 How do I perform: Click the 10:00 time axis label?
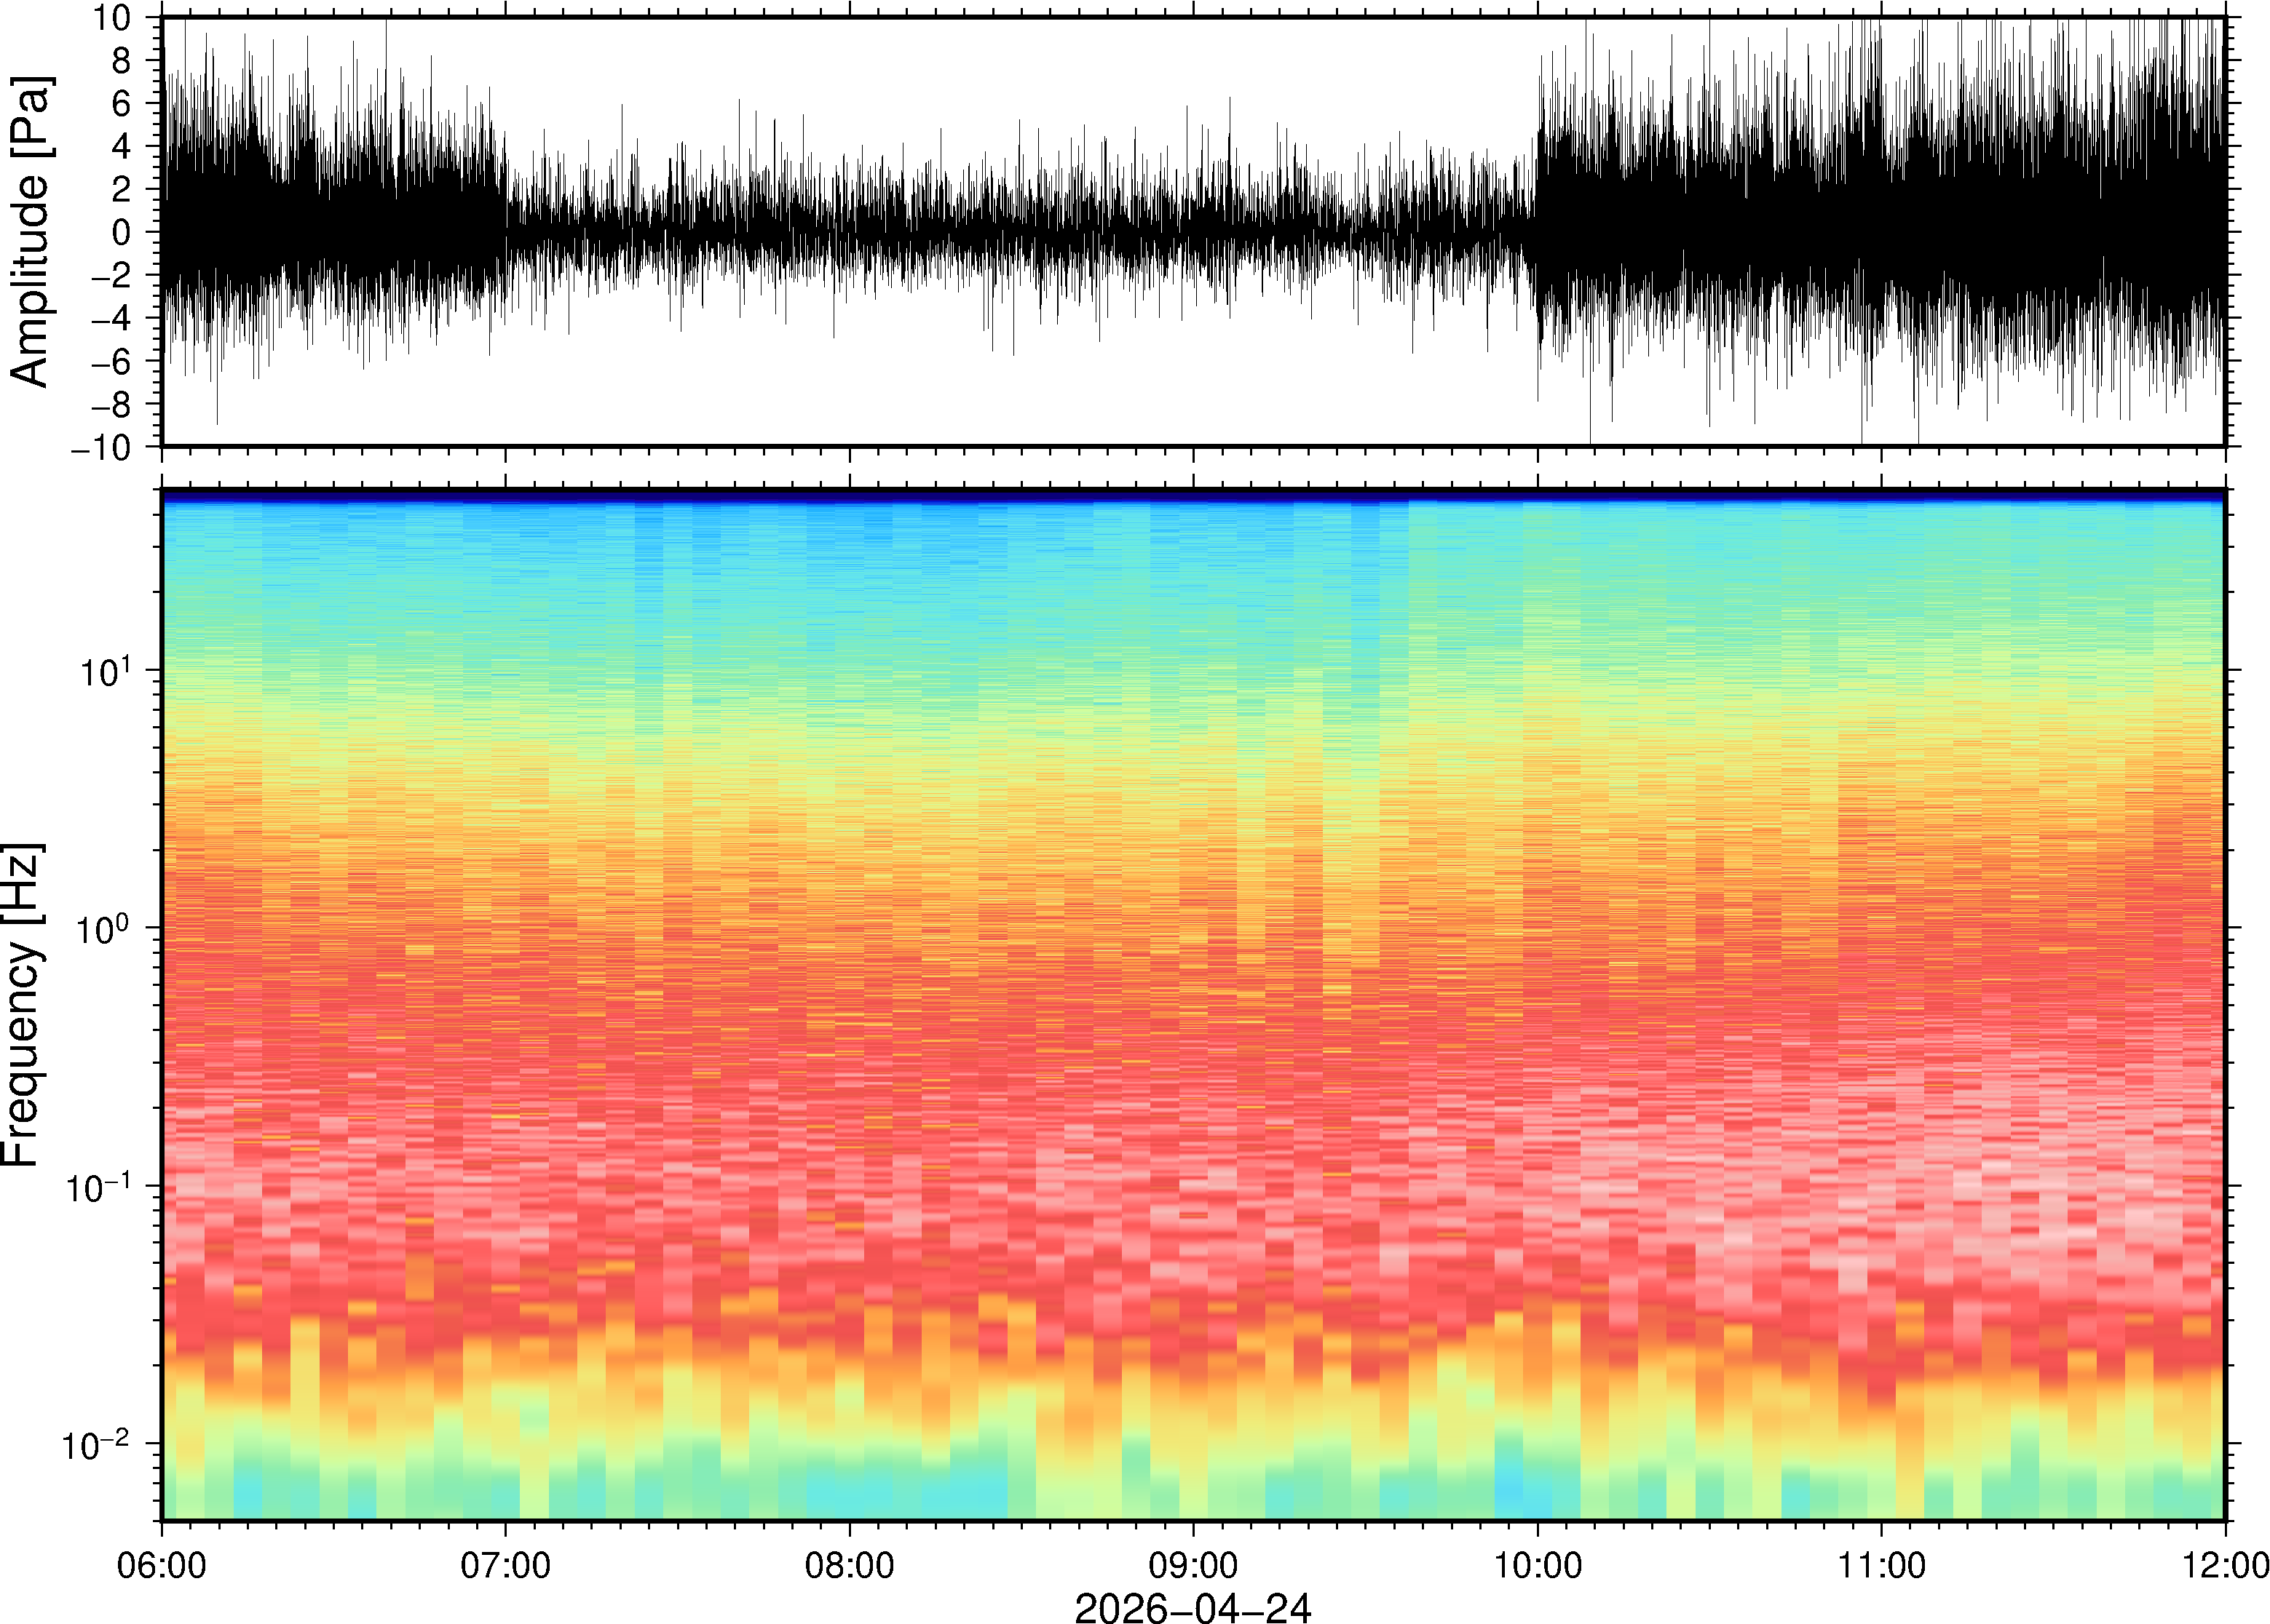1538,1564
